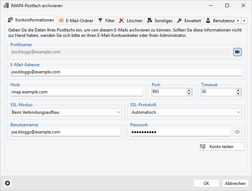Show password with the eye icon

pyautogui.click(x=237, y=132)
